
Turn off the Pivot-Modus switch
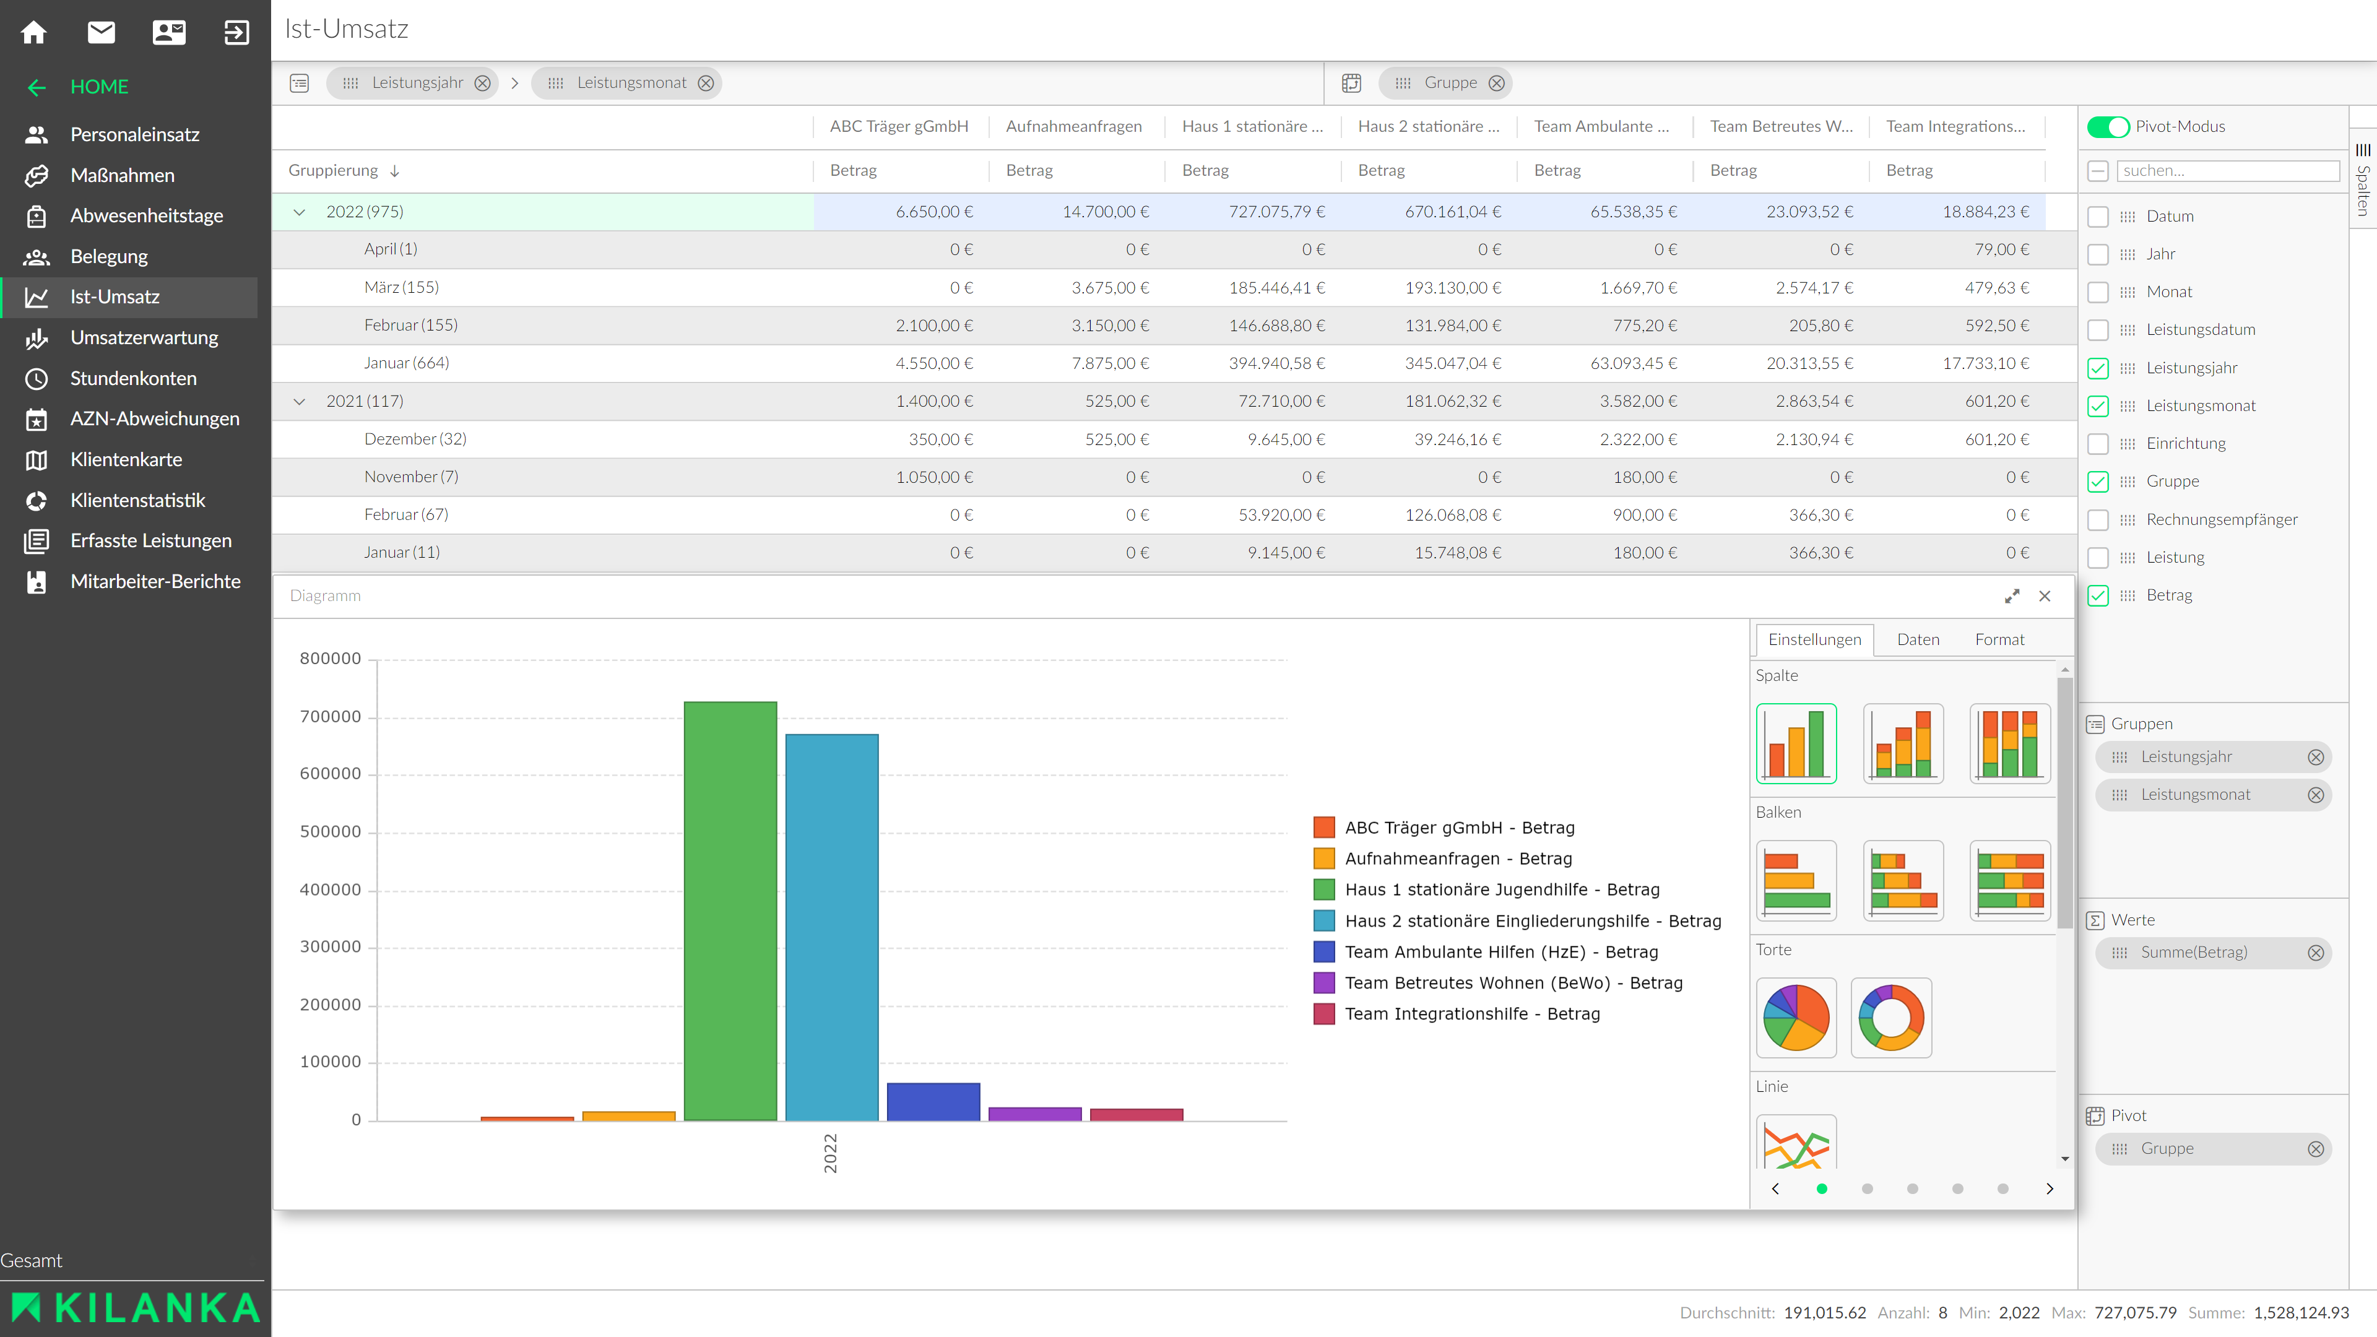[x=2108, y=126]
